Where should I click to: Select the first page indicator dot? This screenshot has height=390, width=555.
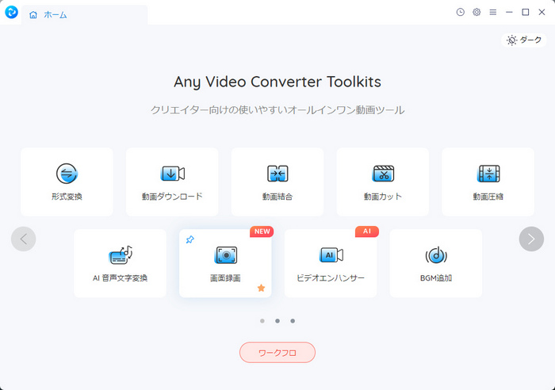pos(262,321)
